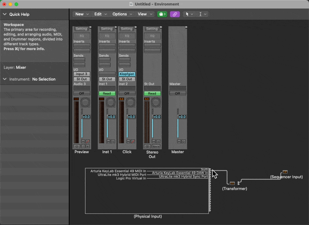The width and height of the screenshot is (309, 225).
Task: Click the purple link button
Action: (x=175, y=14)
